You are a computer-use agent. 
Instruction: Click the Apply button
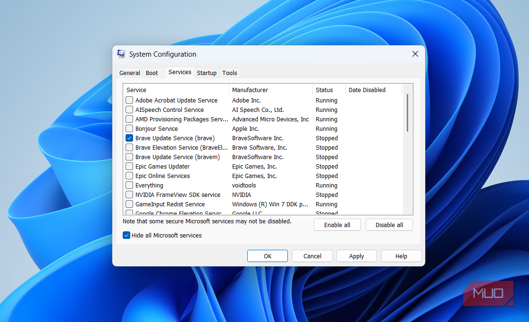[357, 256]
